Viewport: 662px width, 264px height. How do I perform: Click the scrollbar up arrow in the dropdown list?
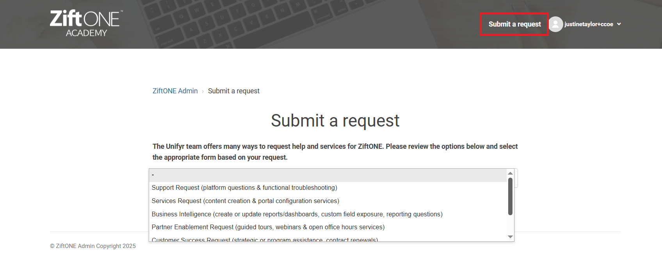[510, 172]
